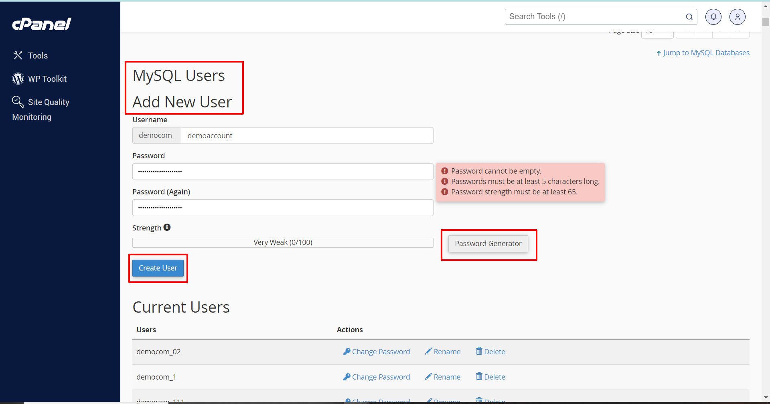Image resolution: width=770 pixels, height=404 pixels.
Task: Focus the Password (Again) field
Action: click(283, 208)
